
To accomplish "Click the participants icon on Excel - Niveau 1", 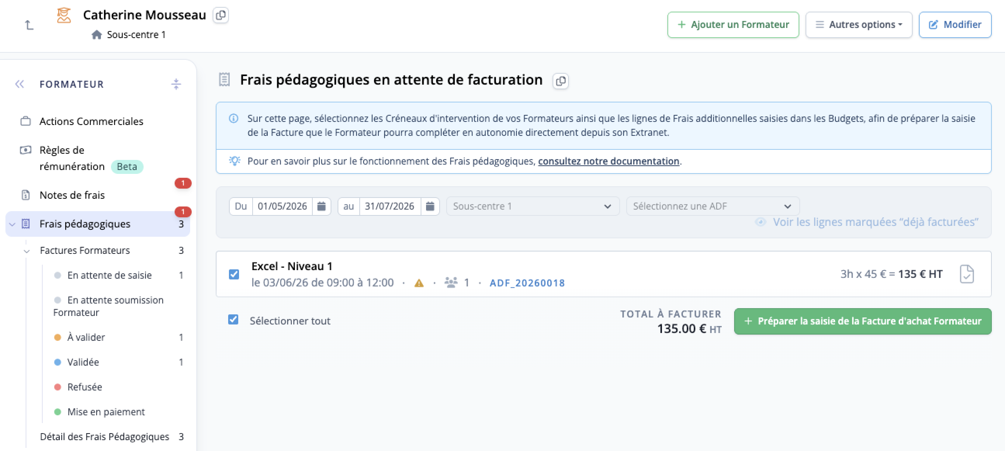I will [451, 283].
